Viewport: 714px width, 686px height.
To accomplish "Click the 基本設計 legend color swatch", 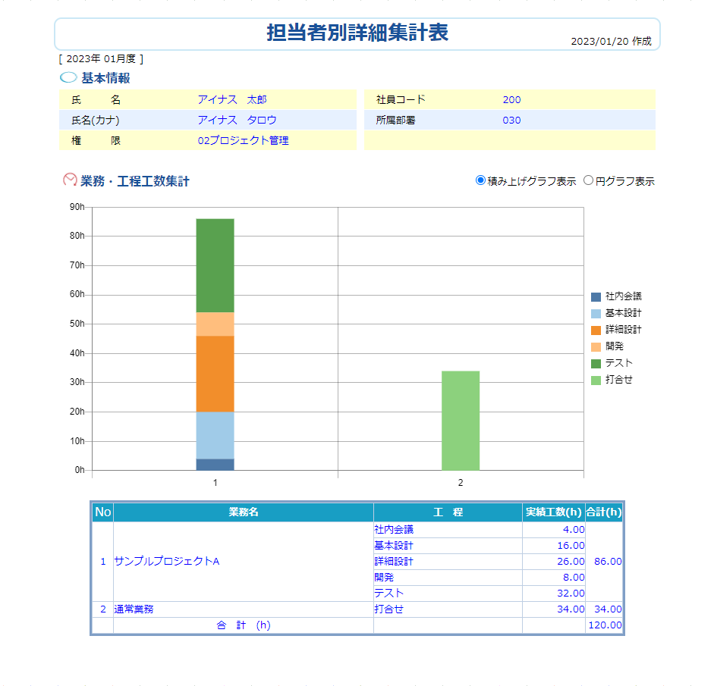I will pyautogui.click(x=596, y=313).
